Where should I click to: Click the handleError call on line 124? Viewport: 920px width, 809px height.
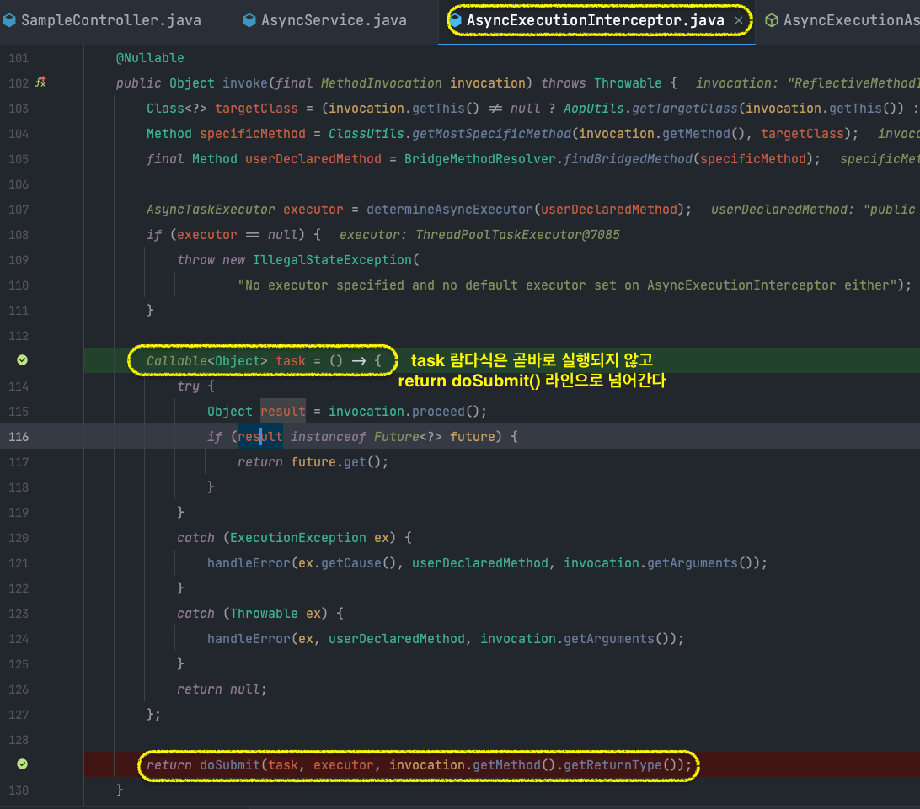click(249, 638)
